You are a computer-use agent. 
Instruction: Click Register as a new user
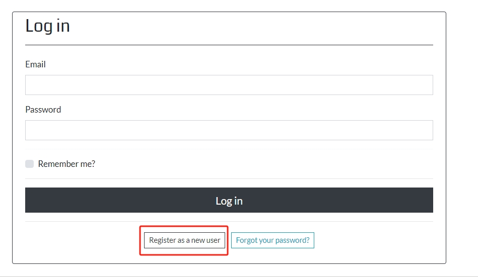tap(184, 240)
